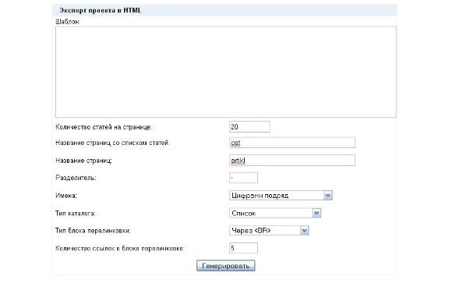Click the Шаблон: label
The height and width of the screenshot is (283, 449).
point(68,22)
